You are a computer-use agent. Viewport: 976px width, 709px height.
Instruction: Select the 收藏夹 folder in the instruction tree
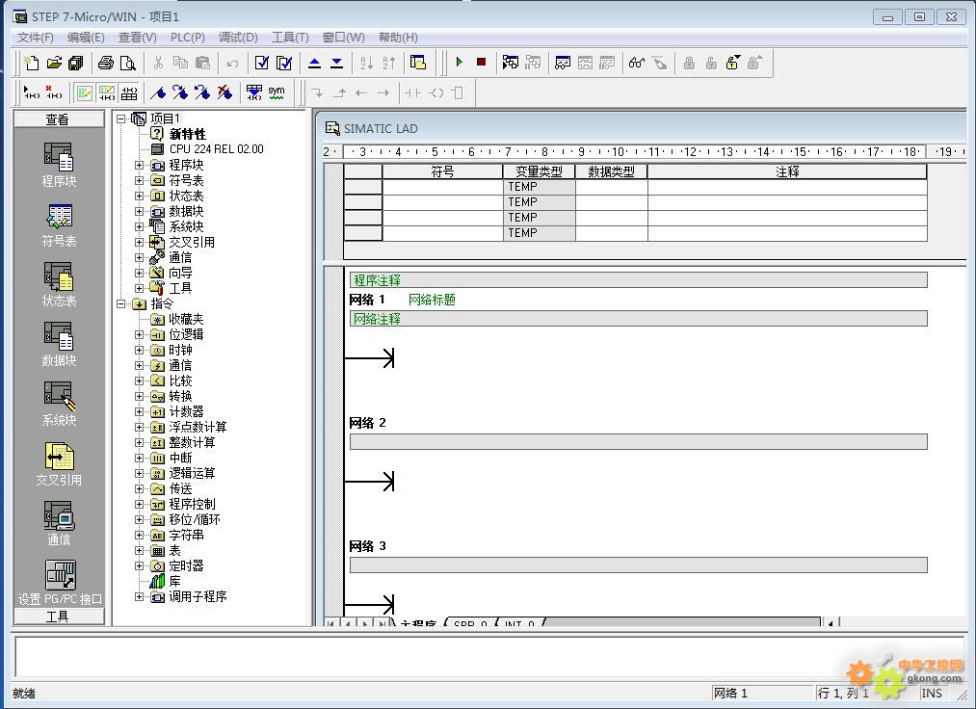(186, 319)
